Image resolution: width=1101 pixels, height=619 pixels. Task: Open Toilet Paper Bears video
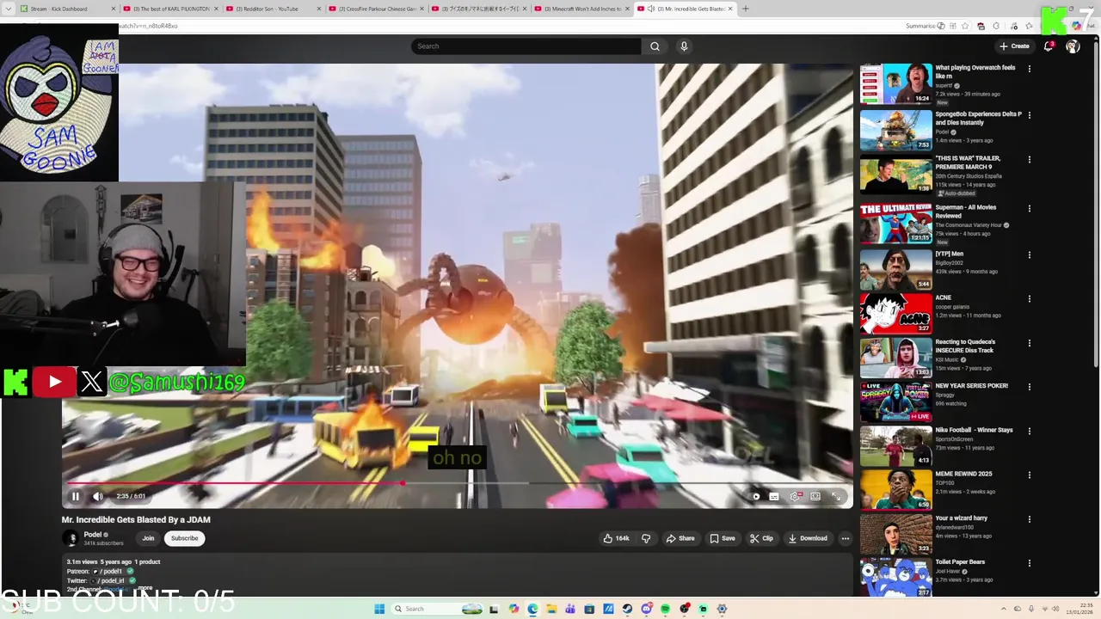coord(895,577)
